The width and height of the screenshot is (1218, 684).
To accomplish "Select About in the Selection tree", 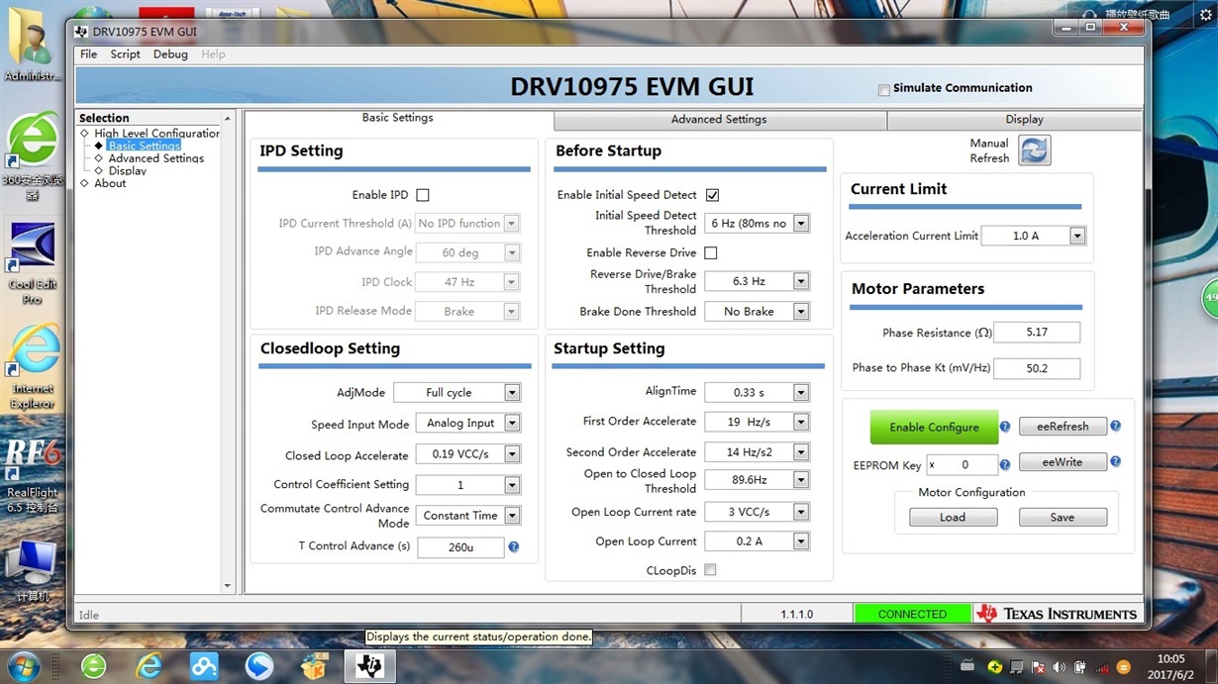I will click(x=110, y=183).
